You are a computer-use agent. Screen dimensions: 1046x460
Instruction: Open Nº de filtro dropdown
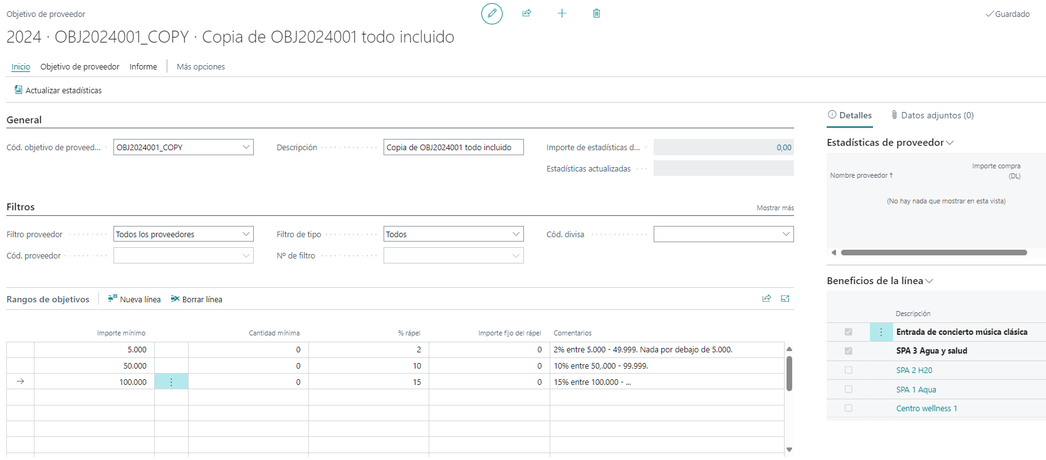point(516,255)
